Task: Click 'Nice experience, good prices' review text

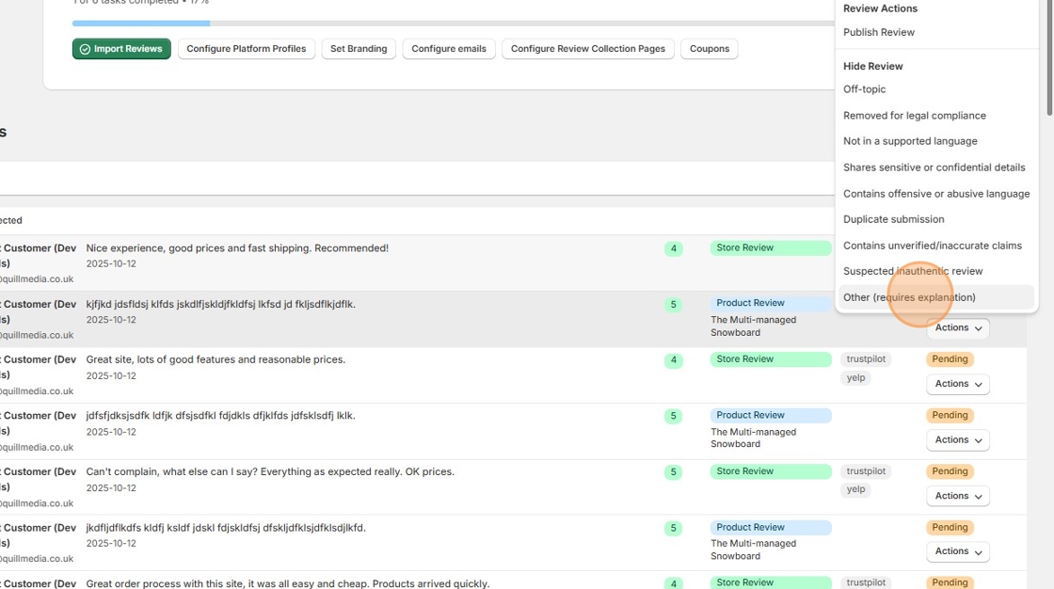Action: pos(237,248)
